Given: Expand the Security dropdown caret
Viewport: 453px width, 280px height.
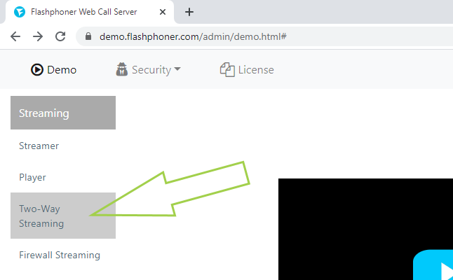Looking at the screenshot, I should pyautogui.click(x=177, y=69).
